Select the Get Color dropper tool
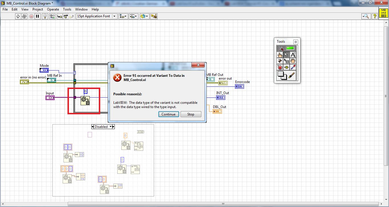This screenshot has width=389, height=207. pyautogui.click(x=293, y=67)
